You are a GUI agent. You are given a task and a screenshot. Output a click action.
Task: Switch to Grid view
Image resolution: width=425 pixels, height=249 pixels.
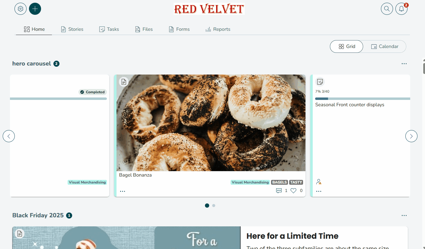347,46
